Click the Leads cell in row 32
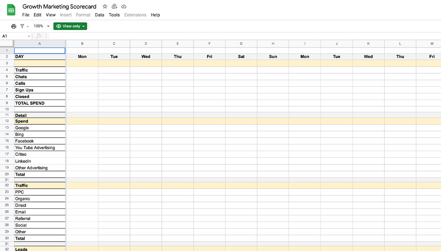441x251 pixels. (40, 249)
